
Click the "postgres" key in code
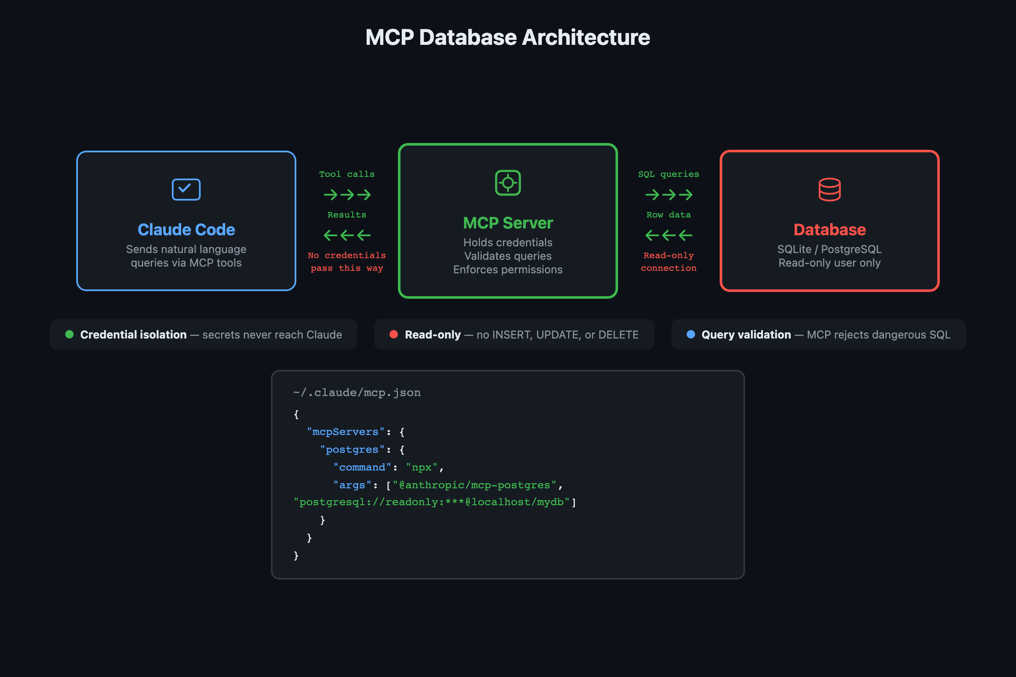coord(352,449)
